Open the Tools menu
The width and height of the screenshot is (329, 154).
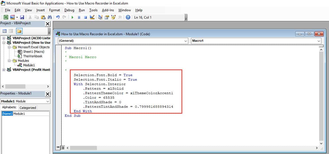point(93,10)
